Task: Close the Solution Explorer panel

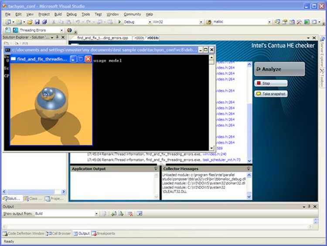Action: pyautogui.click(x=63, y=37)
